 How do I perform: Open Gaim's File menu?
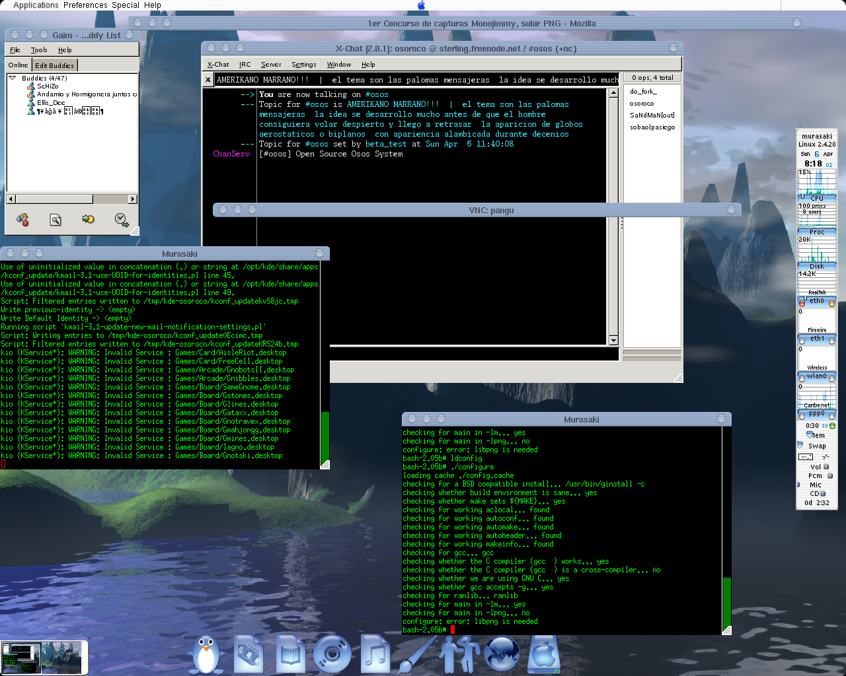tap(15, 50)
